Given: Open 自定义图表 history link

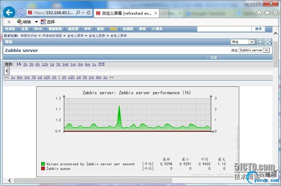Looking at the screenshot, I should (97, 36).
